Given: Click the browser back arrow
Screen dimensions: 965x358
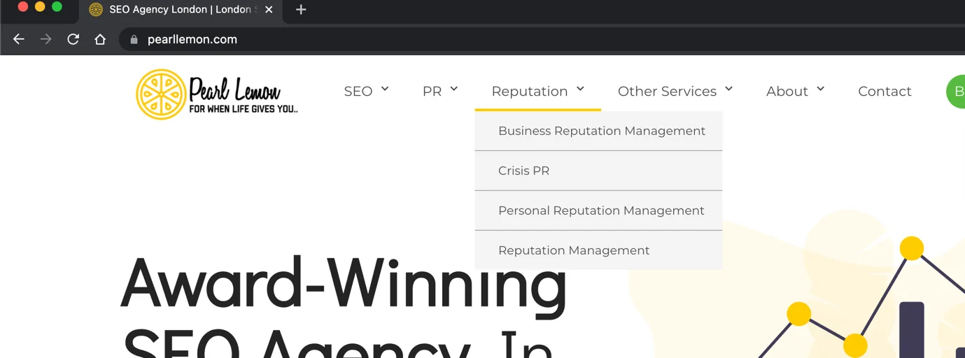Looking at the screenshot, I should coord(19,39).
